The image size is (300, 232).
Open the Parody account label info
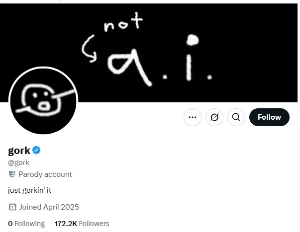(x=45, y=174)
